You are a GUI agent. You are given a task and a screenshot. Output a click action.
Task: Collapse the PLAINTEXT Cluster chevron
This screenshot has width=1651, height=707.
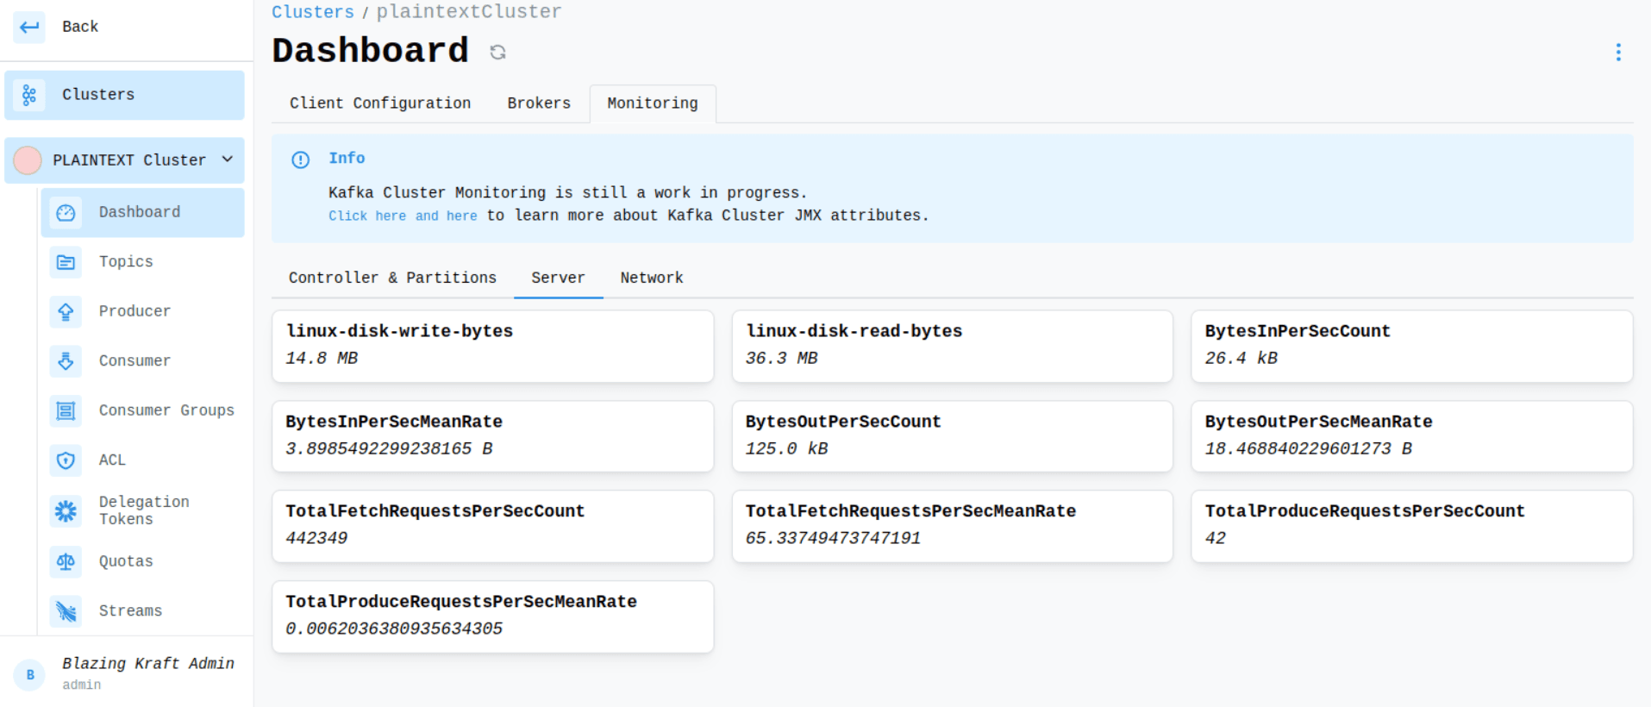[x=228, y=160]
